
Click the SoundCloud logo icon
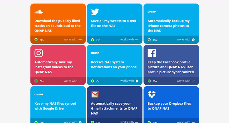tap(39, 12)
